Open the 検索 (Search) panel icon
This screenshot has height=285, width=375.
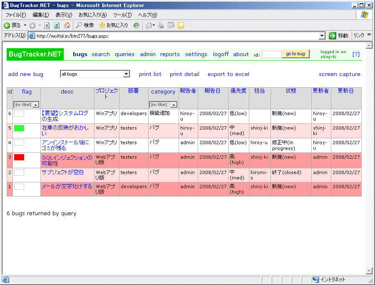(x=82, y=25)
